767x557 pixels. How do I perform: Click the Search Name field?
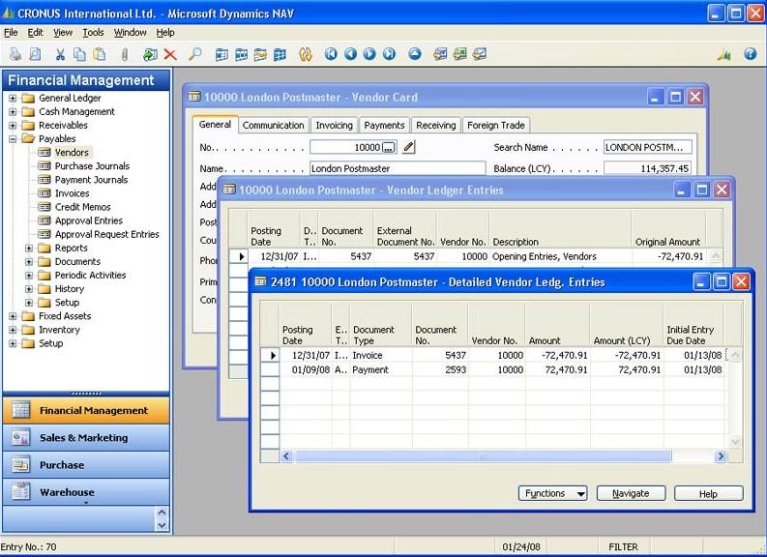click(648, 147)
